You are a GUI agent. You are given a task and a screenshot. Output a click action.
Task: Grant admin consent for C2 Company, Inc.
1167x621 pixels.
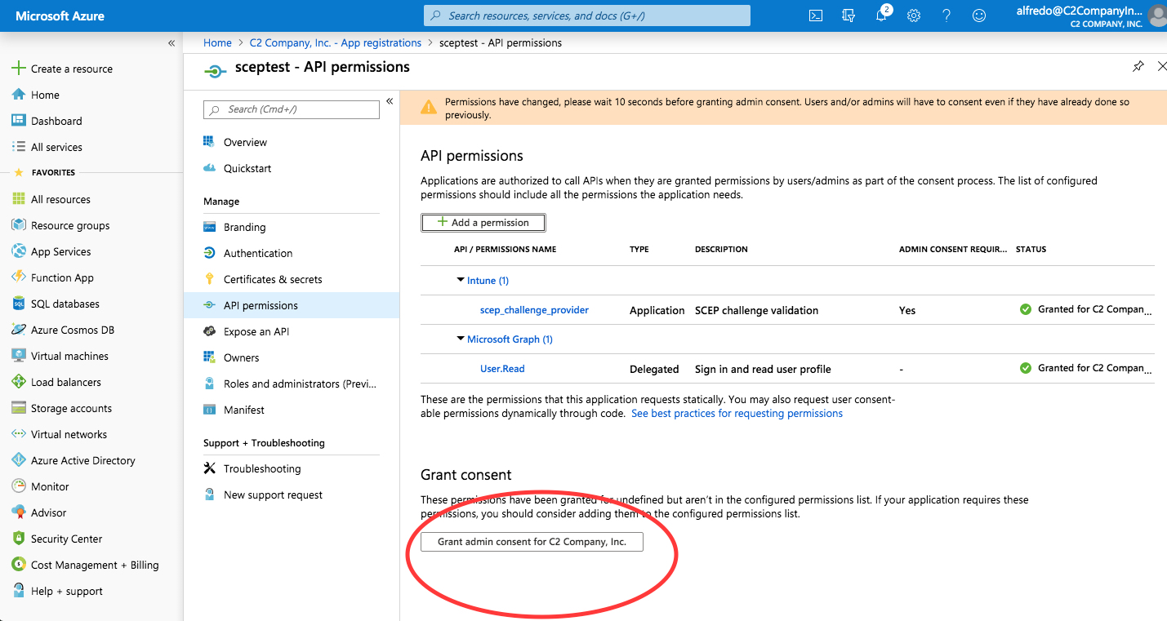(532, 542)
